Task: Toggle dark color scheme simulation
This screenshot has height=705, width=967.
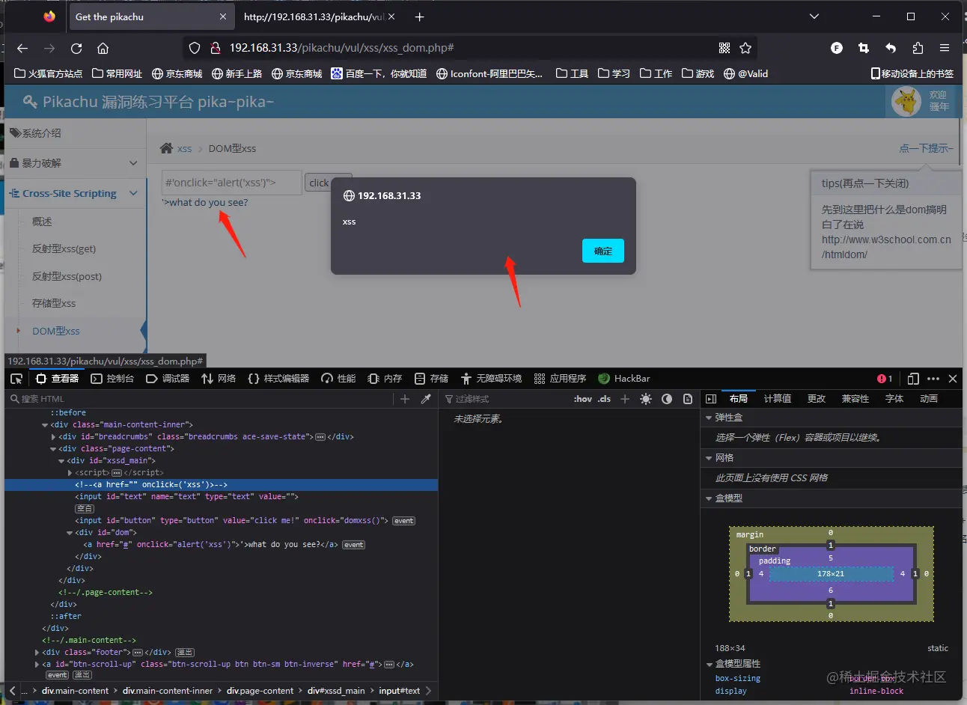Action: (667, 399)
